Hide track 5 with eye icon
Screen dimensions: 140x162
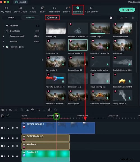pyautogui.click(x=17, y=138)
